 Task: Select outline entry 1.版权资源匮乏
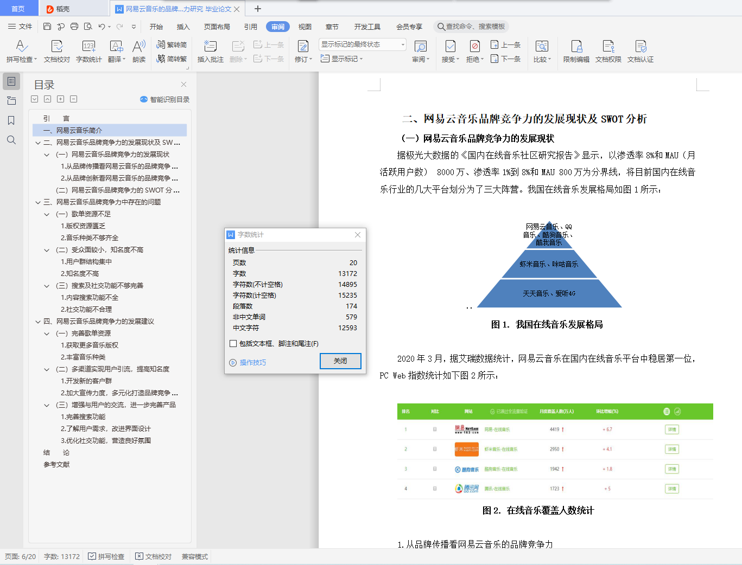click(x=83, y=226)
